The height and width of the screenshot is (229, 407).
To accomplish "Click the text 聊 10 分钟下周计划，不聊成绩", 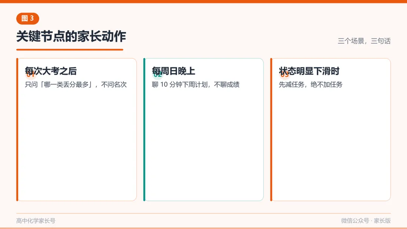I will 196,84.
